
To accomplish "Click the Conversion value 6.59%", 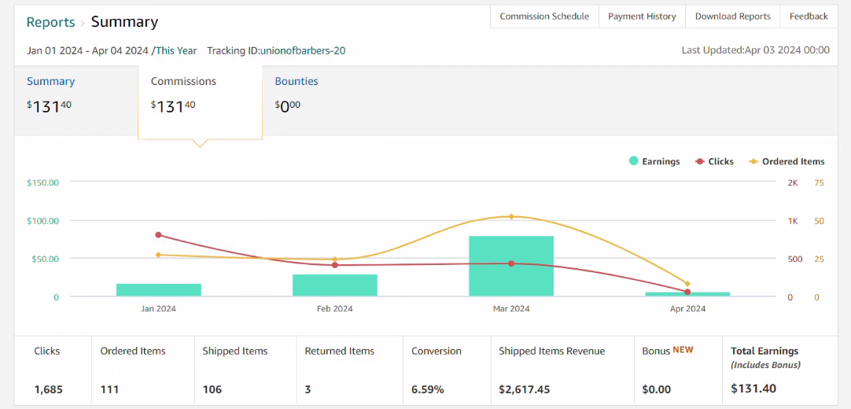I will 428,389.
